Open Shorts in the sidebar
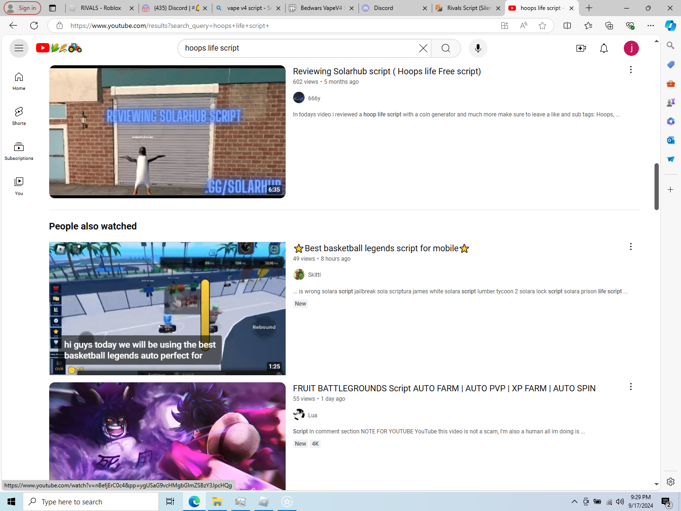Image resolution: width=681 pixels, height=511 pixels. (x=19, y=116)
